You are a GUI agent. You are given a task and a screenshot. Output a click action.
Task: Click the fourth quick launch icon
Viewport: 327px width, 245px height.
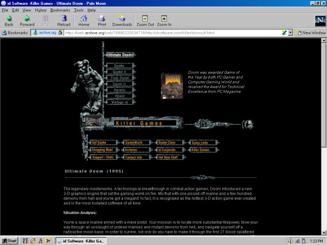(x=48, y=241)
